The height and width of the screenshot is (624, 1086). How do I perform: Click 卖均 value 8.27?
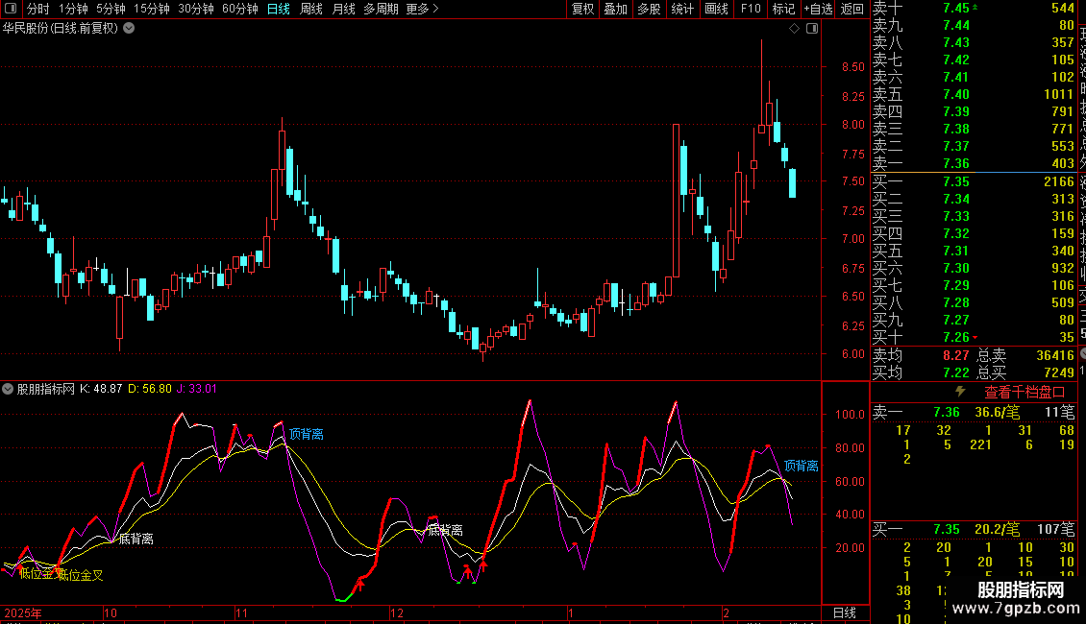pos(956,355)
